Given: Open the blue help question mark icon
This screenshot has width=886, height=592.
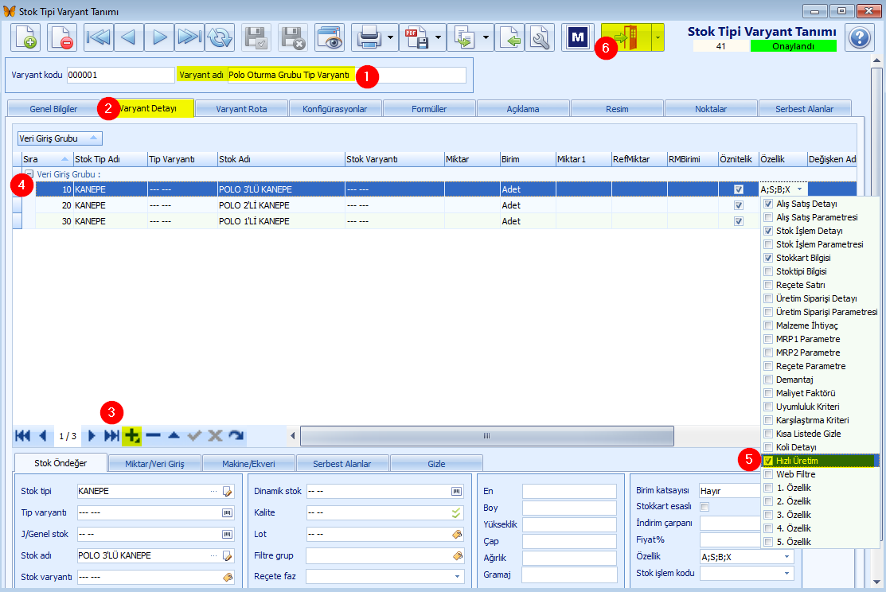Looking at the screenshot, I should (860, 38).
